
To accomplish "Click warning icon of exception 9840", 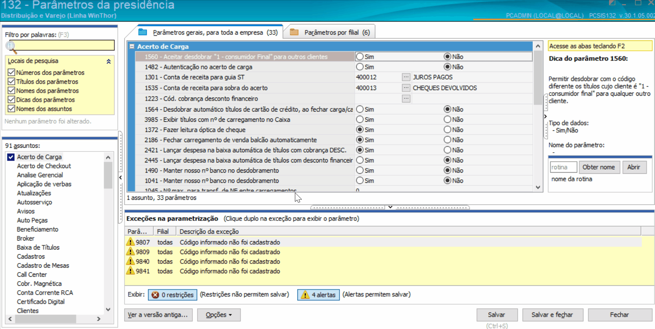I will tap(130, 261).
